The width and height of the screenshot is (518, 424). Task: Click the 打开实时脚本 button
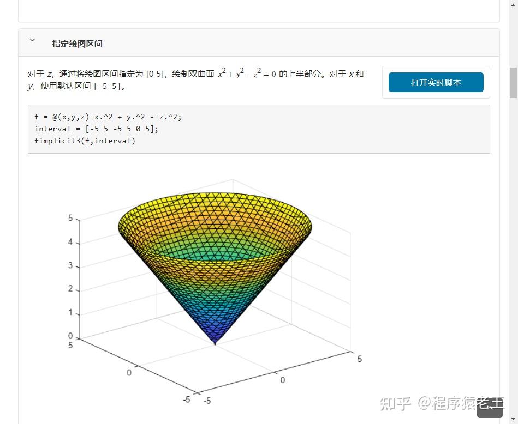[436, 82]
